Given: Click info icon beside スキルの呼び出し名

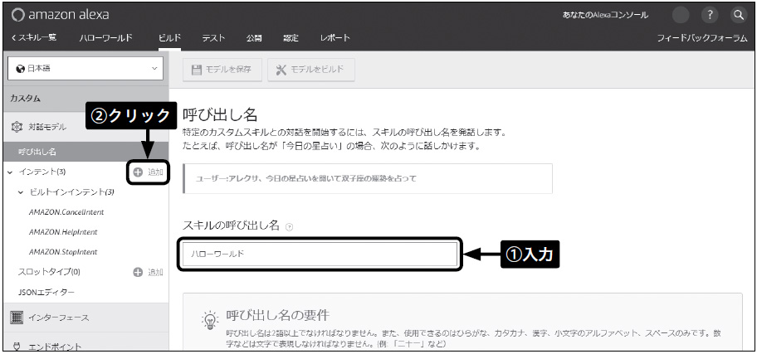Looking at the screenshot, I should (x=289, y=227).
